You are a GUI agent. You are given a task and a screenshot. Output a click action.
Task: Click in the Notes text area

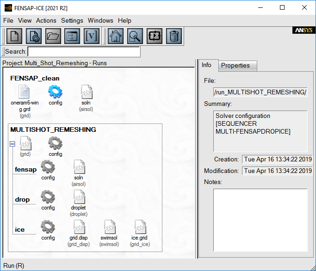(x=260, y=220)
